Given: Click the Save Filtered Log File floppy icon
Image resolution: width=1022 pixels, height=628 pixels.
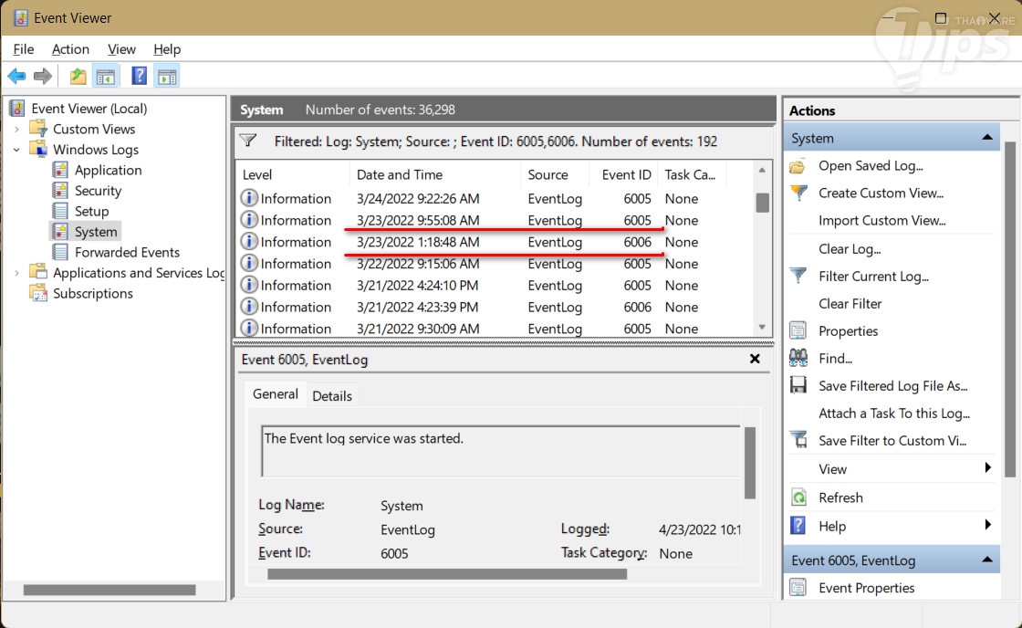Looking at the screenshot, I should pos(798,385).
